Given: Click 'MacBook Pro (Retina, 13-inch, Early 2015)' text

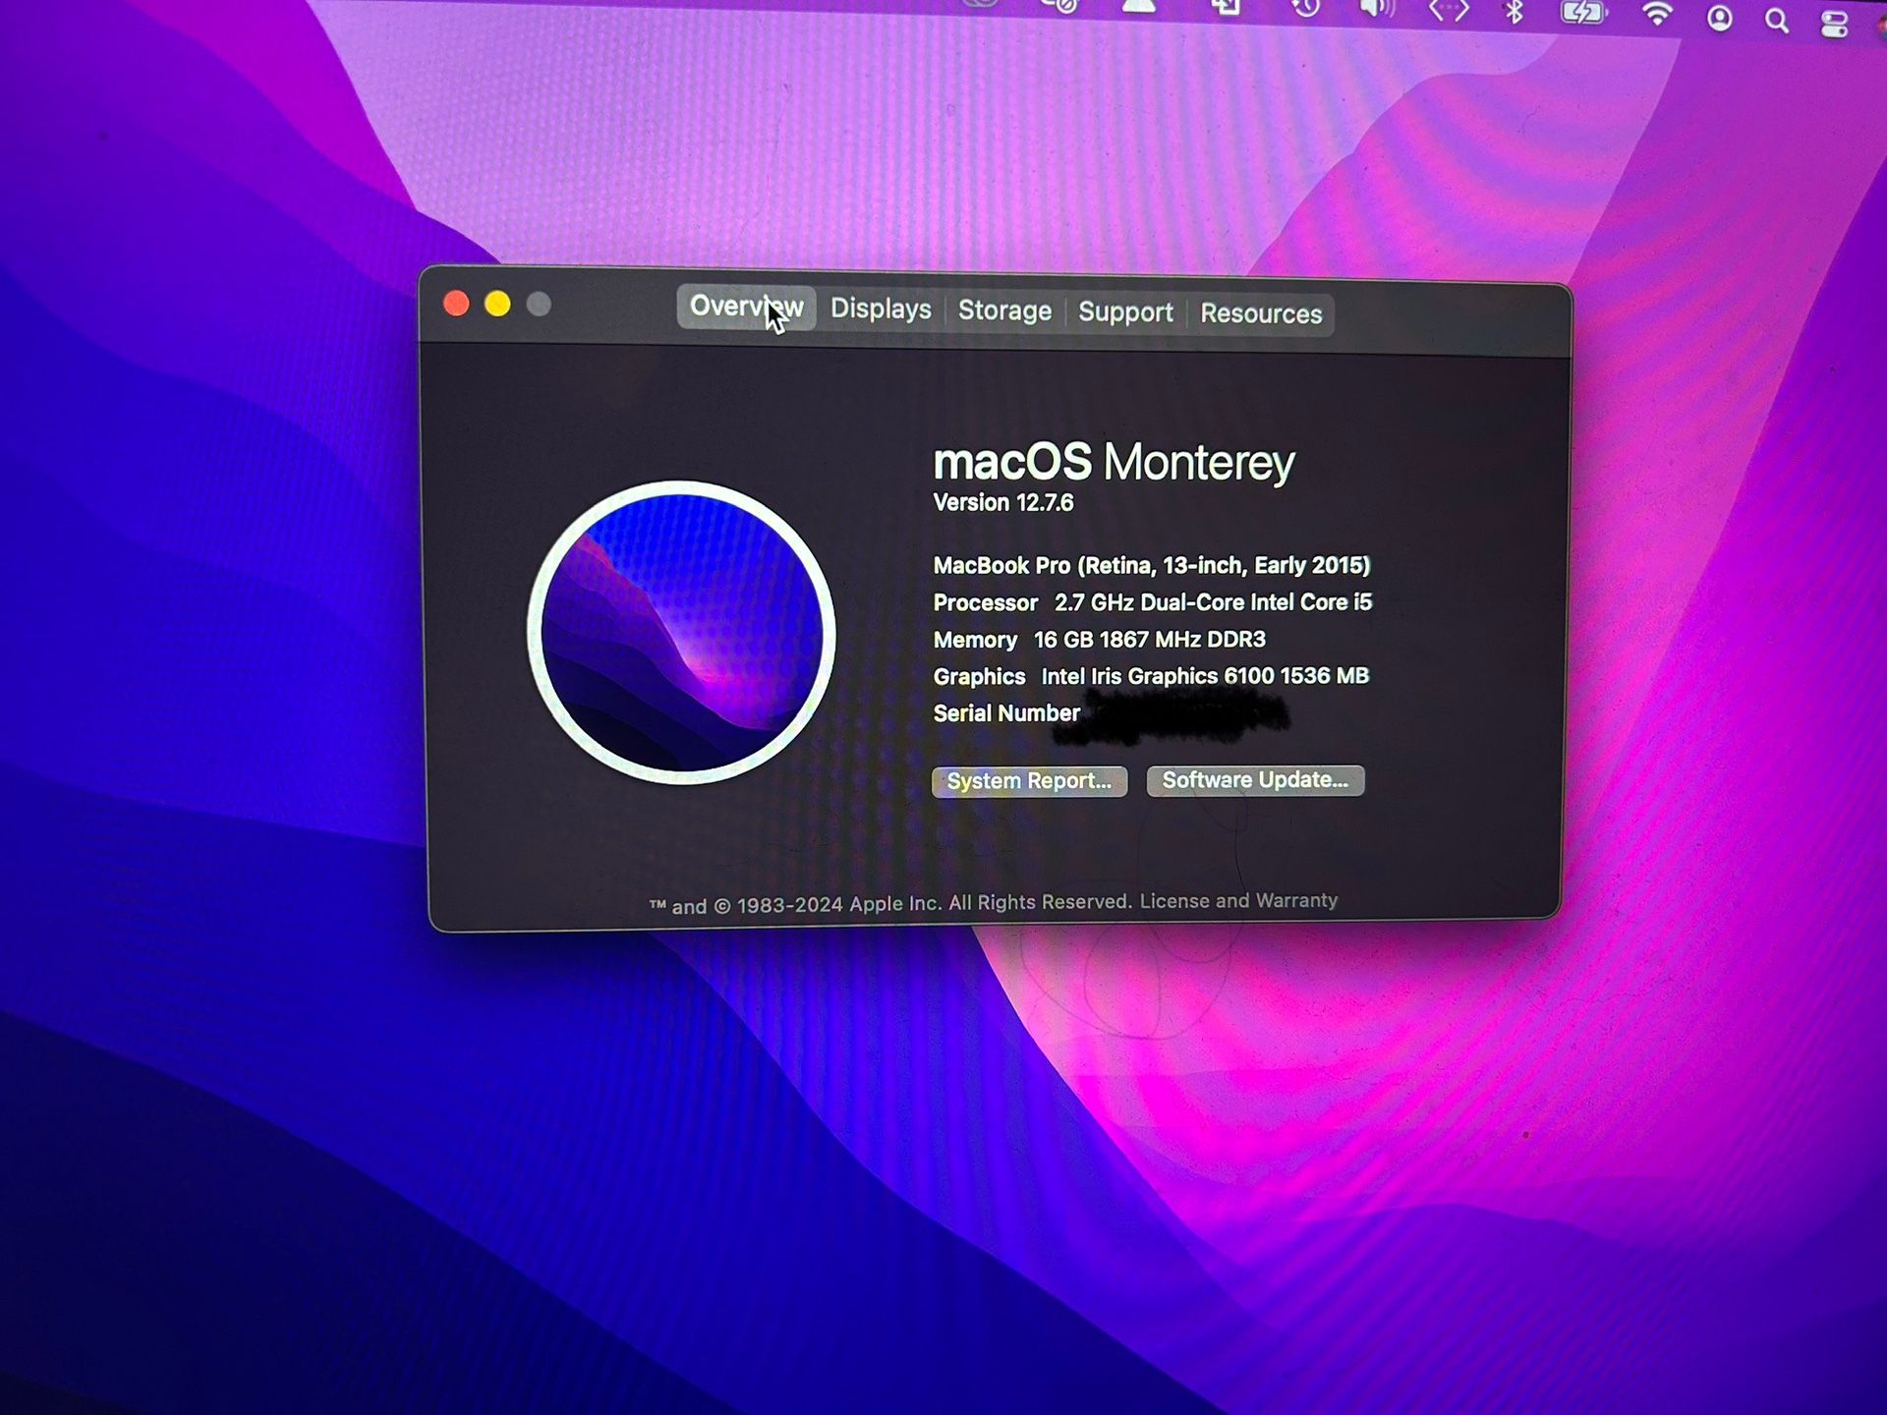Looking at the screenshot, I should point(1152,565).
